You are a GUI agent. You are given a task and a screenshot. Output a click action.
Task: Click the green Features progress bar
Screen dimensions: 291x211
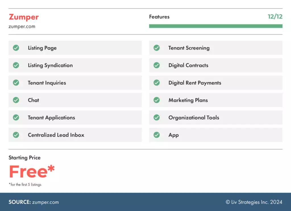pos(215,26)
